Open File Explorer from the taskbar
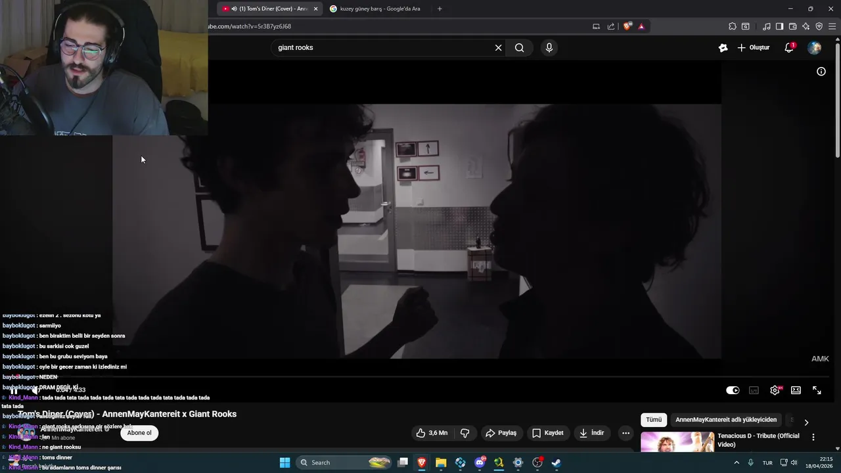The width and height of the screenshot is (841, 473). click(x=441, y=462)
